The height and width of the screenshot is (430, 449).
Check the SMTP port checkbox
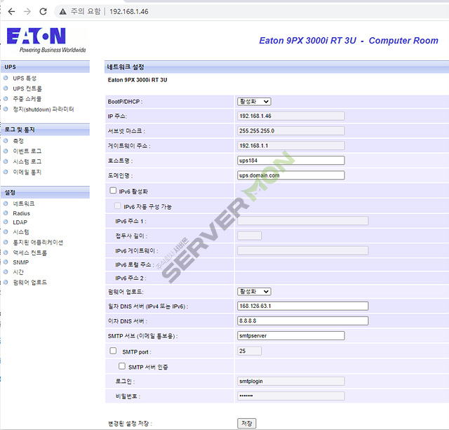[x=113, y=351]
